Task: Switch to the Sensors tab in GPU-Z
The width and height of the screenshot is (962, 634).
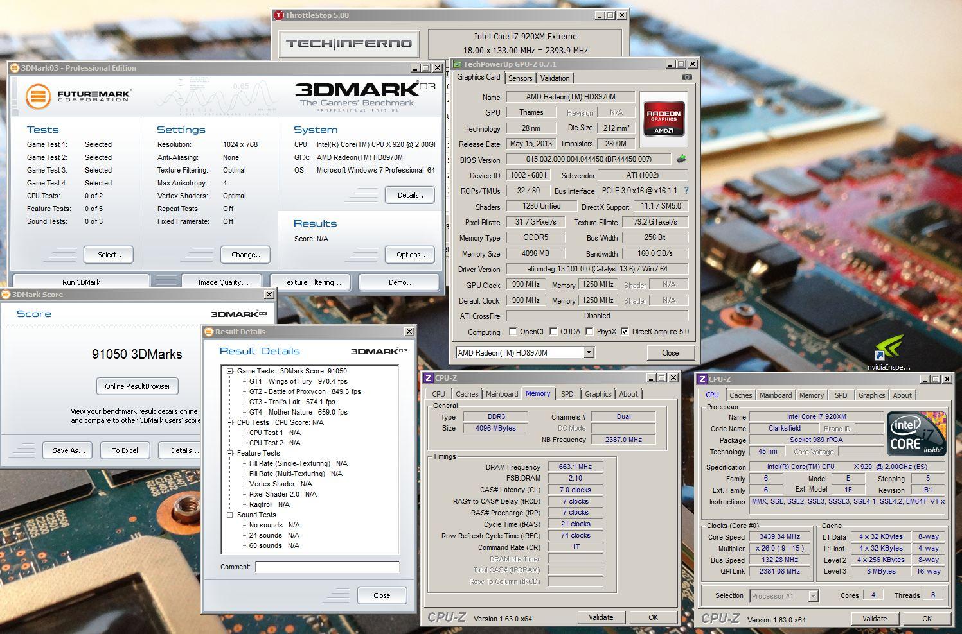Action: coord(521,78)
